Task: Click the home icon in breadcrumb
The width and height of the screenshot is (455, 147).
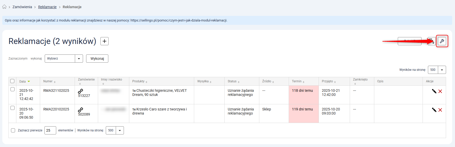Action: (x=4, y=7)
